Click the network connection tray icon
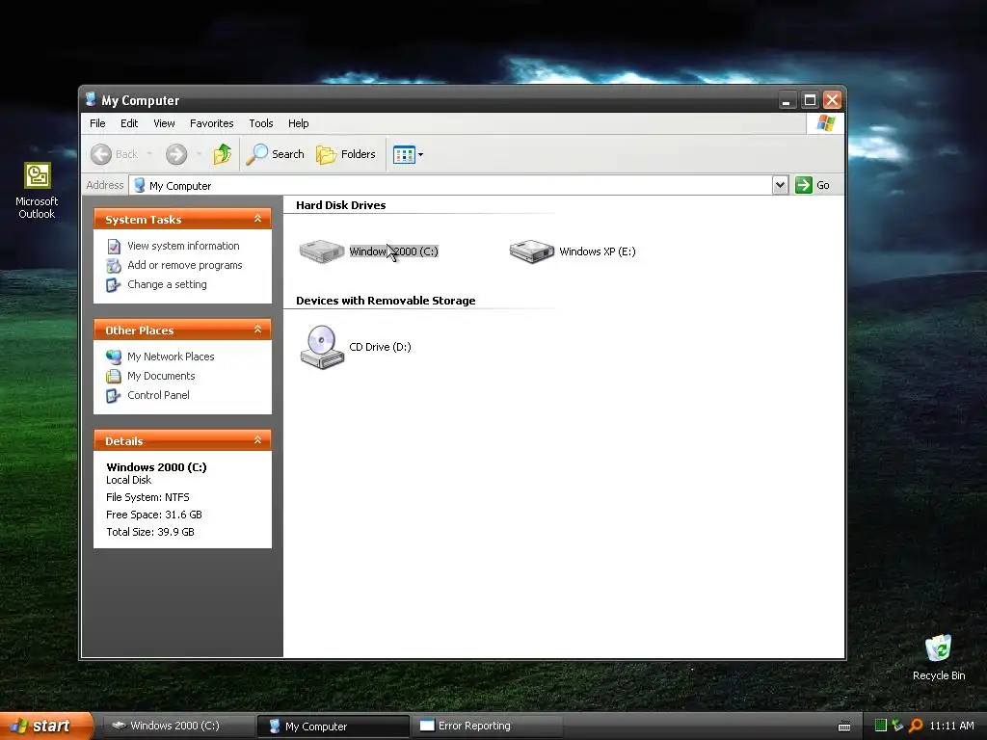987x740 pixels. coord(898,726)
